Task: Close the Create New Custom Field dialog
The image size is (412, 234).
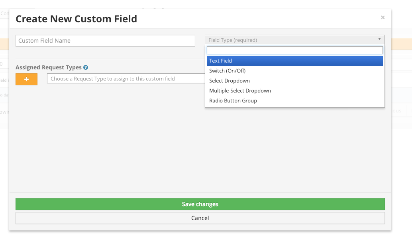Action: point(383,18)
